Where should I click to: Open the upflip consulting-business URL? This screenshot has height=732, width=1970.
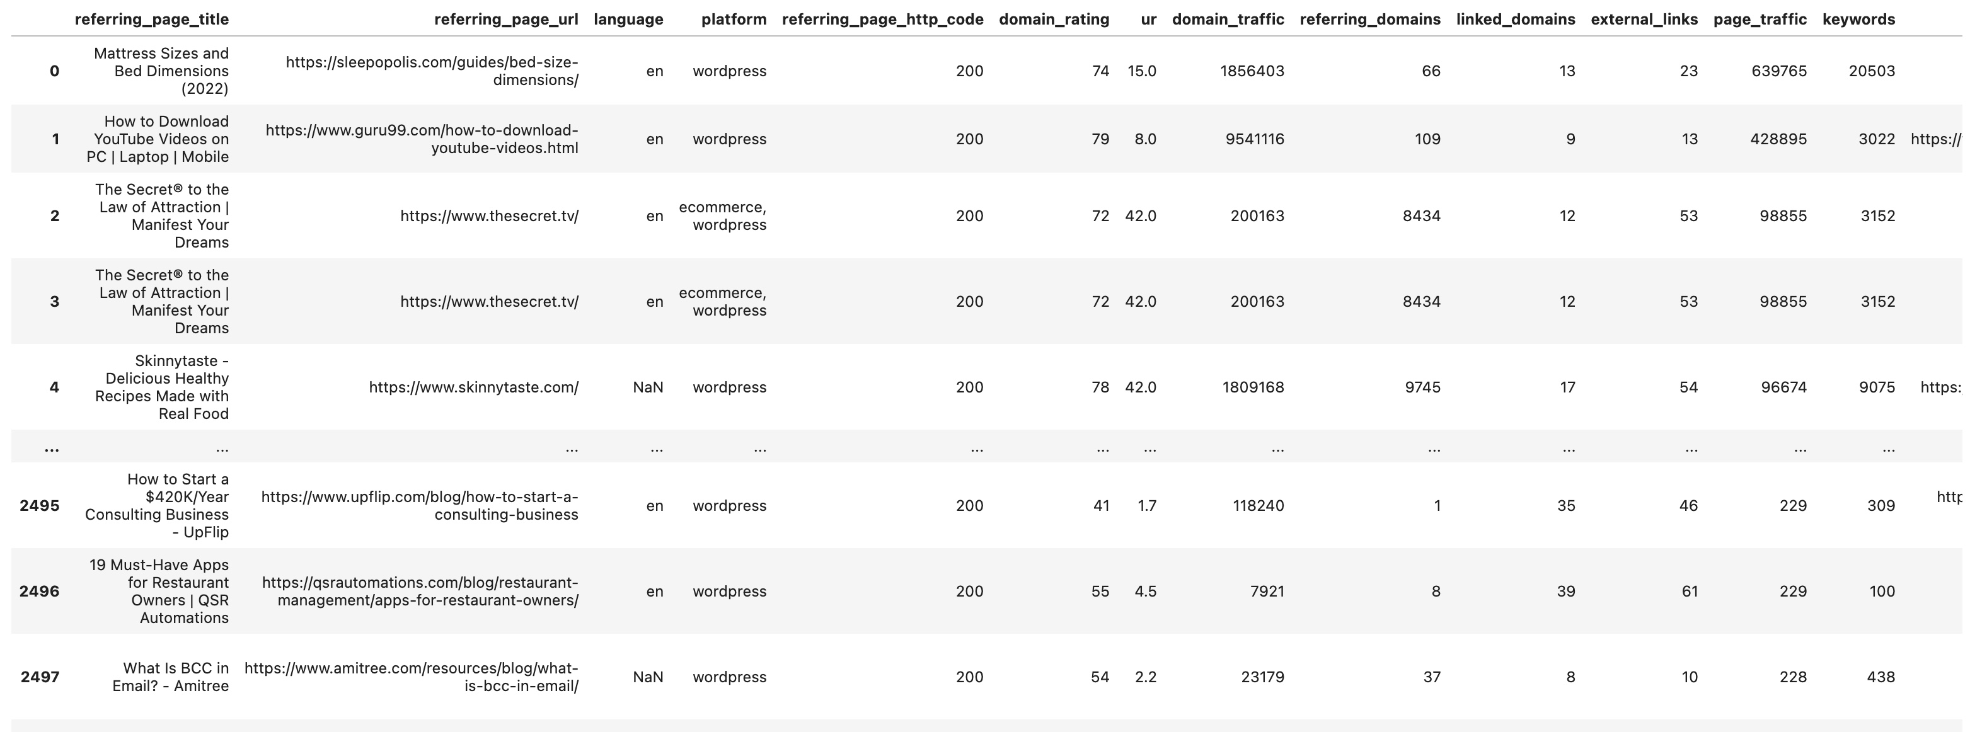pyautogui.click(x=420, y=506)
